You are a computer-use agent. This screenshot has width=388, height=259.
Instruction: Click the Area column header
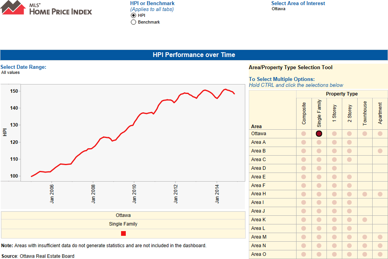point(256,126)
